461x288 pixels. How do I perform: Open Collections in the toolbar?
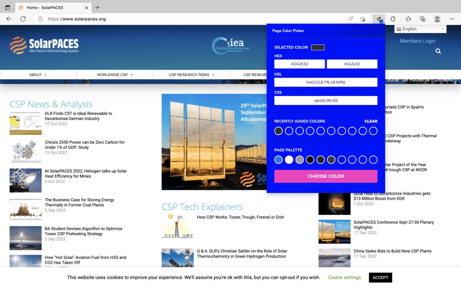click(423, 19)
